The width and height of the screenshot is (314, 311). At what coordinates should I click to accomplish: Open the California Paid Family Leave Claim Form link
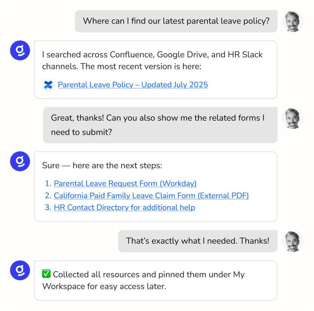point(151,196)
